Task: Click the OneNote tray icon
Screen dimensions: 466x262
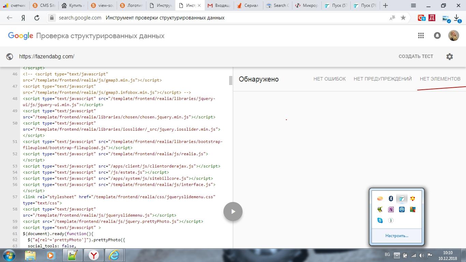Action: (391, 209)
